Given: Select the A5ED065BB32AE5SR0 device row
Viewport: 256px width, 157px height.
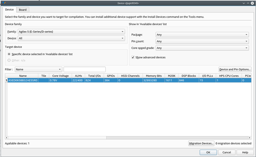Looking at the screenshot, I should pyautogui.click(x=23, y=80).
